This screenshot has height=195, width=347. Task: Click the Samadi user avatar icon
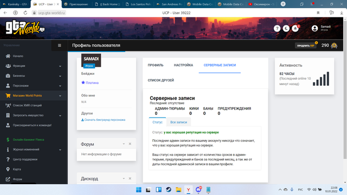click(314, 28)
